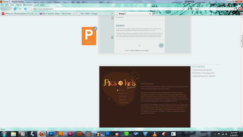The image size is (243, 137).
Task: Click the scrollbar down arrow
Action: (241, 126)
